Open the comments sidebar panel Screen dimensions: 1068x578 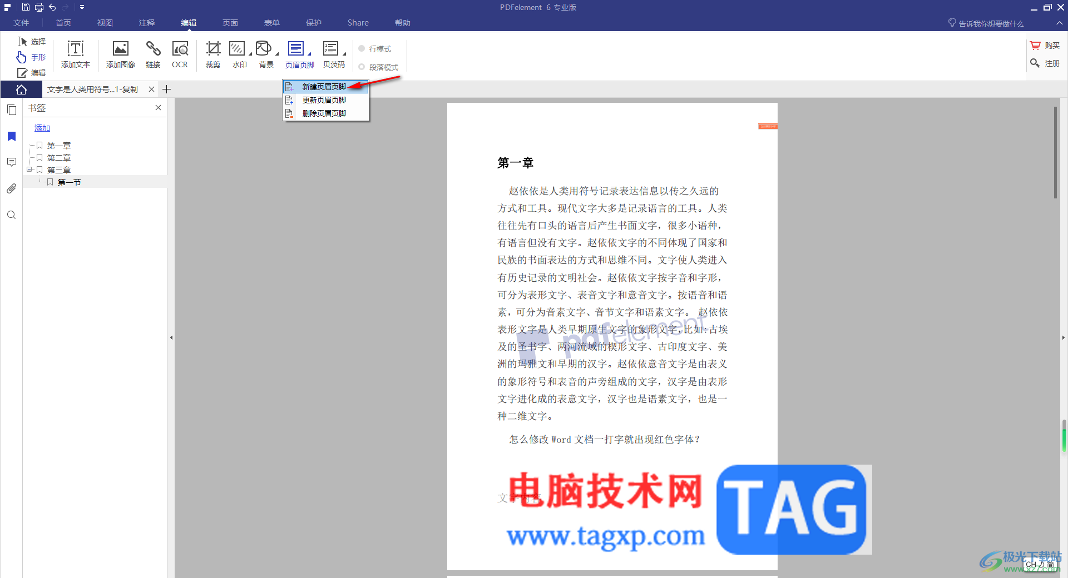tap(11, 162)
